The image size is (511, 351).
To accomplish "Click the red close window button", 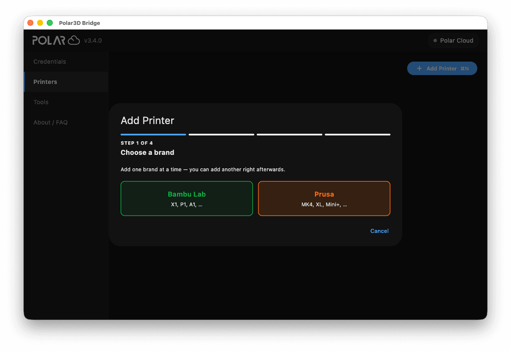I will 30,23.
